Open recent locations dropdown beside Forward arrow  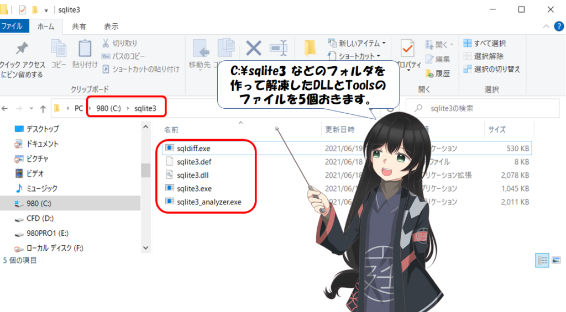[32, 108]
